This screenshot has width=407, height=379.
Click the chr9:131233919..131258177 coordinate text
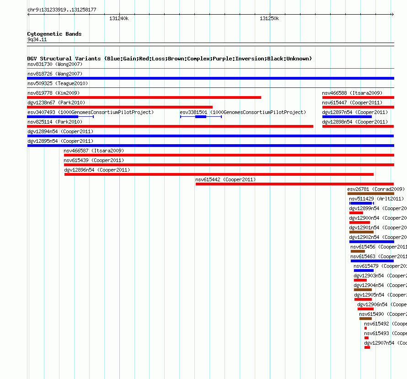[62, 10]
